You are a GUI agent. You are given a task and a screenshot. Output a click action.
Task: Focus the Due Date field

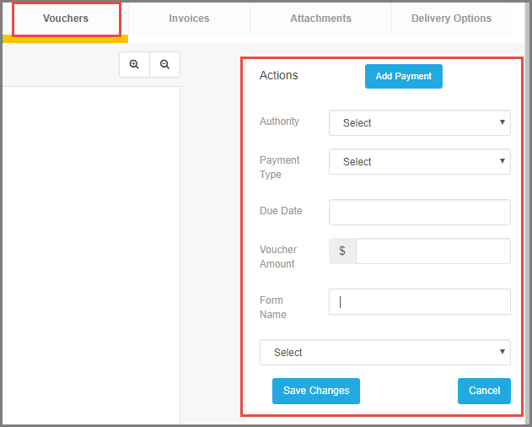click(420, 213)
